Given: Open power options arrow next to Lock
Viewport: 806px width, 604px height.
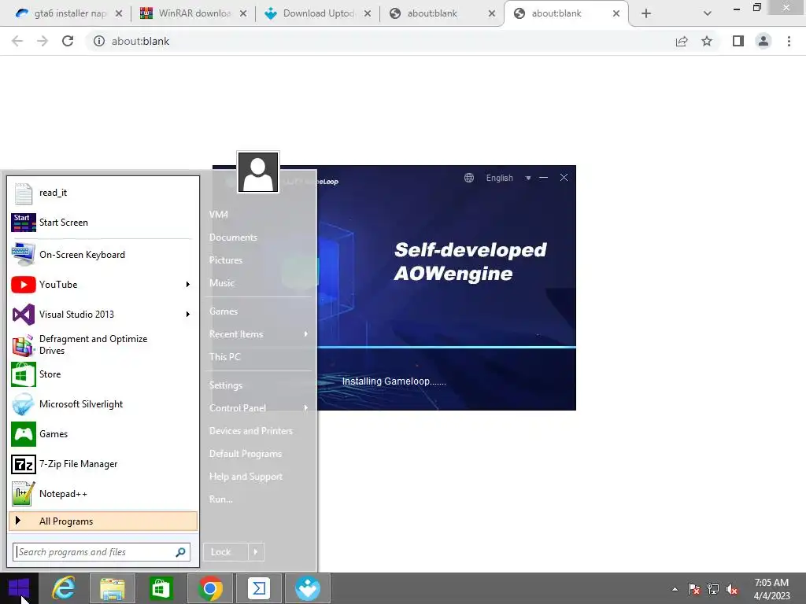Looking at the screenshot, I should [x=256, y=552].
